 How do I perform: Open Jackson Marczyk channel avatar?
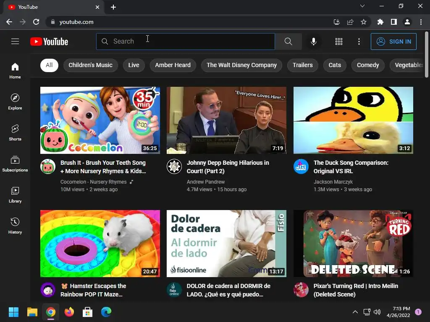coord(301,166)
